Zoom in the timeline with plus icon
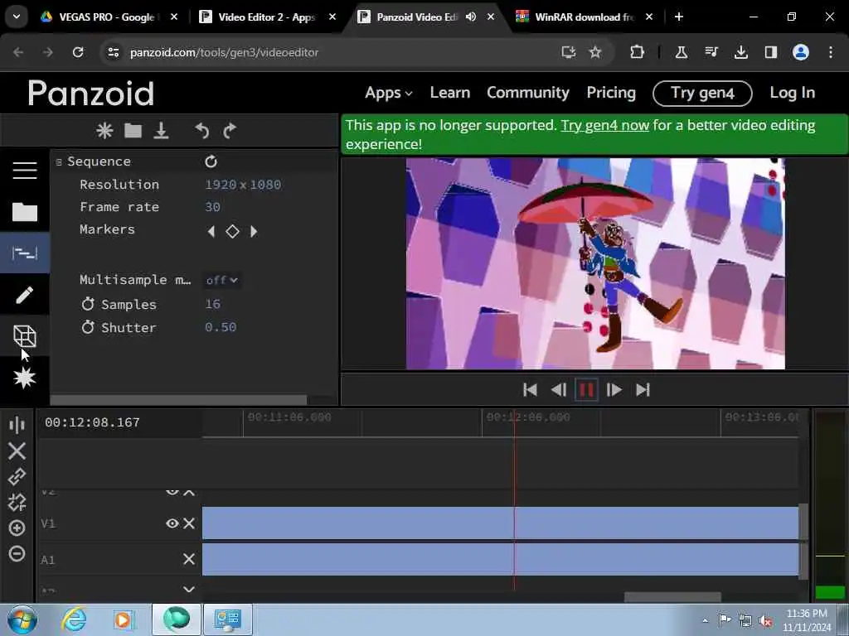Viewport: 849px width, 636px height. coord(17,528)
